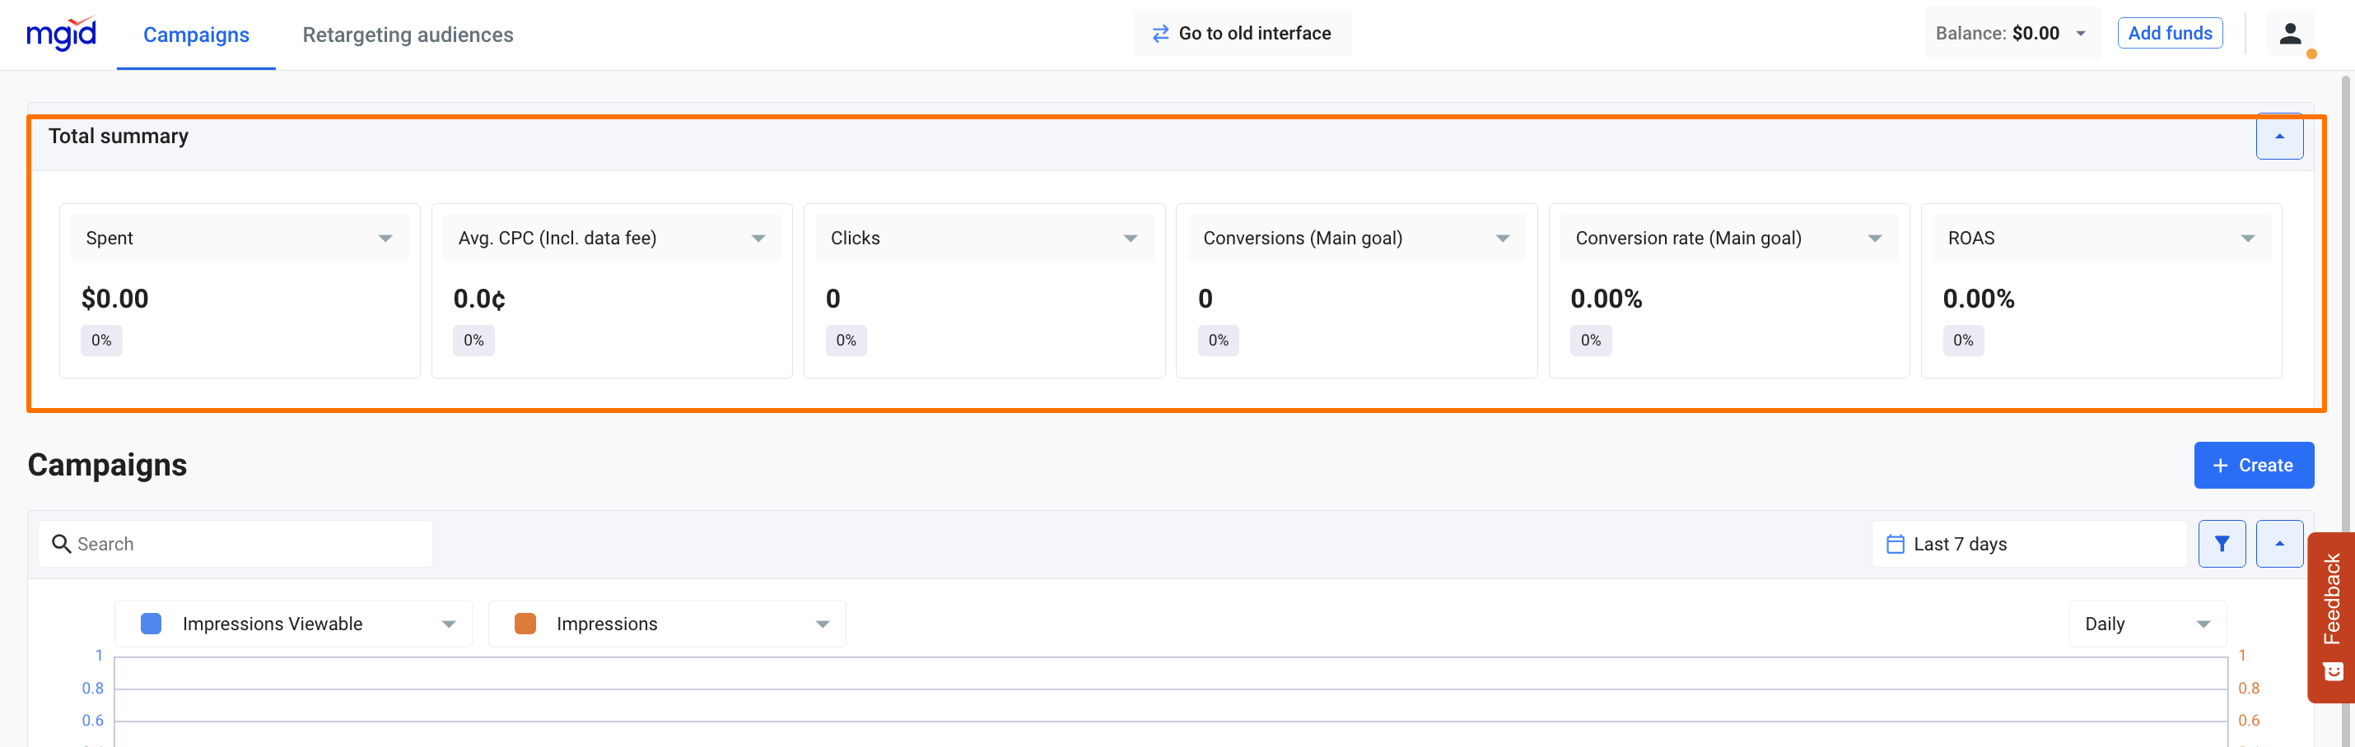The image size is (2355, 747).
Task: Click the search magnifier icon
Action: (x=61, y=545)
